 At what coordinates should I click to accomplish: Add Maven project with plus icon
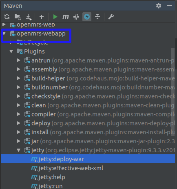click(x=42, y=17)
